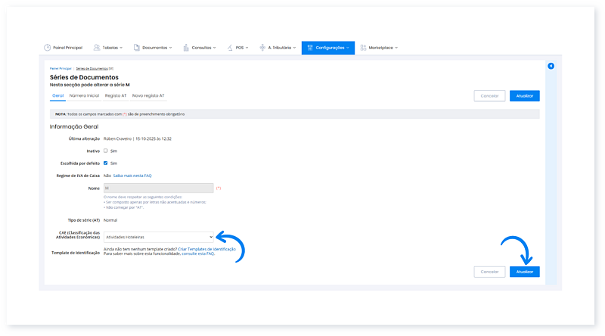Uncheck the Escolhida por defeito checkbox
Screen dimensions: 605x336
click(106, 163)
